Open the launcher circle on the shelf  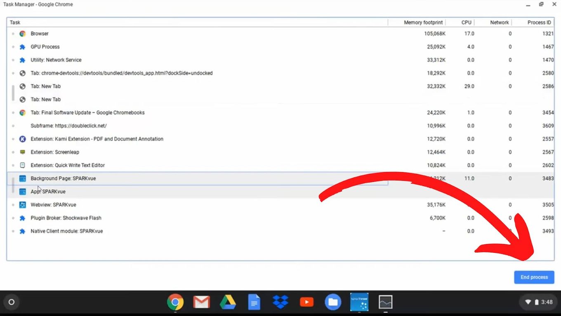pyautogui.click(x=12, y=302)
